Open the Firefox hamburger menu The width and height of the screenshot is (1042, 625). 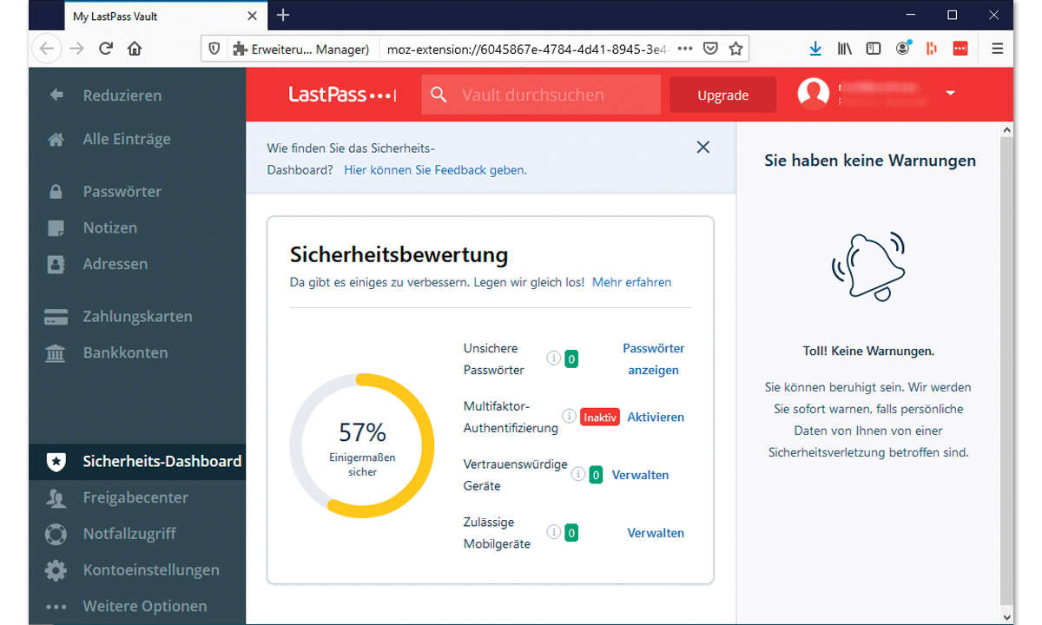click(998, 49)
